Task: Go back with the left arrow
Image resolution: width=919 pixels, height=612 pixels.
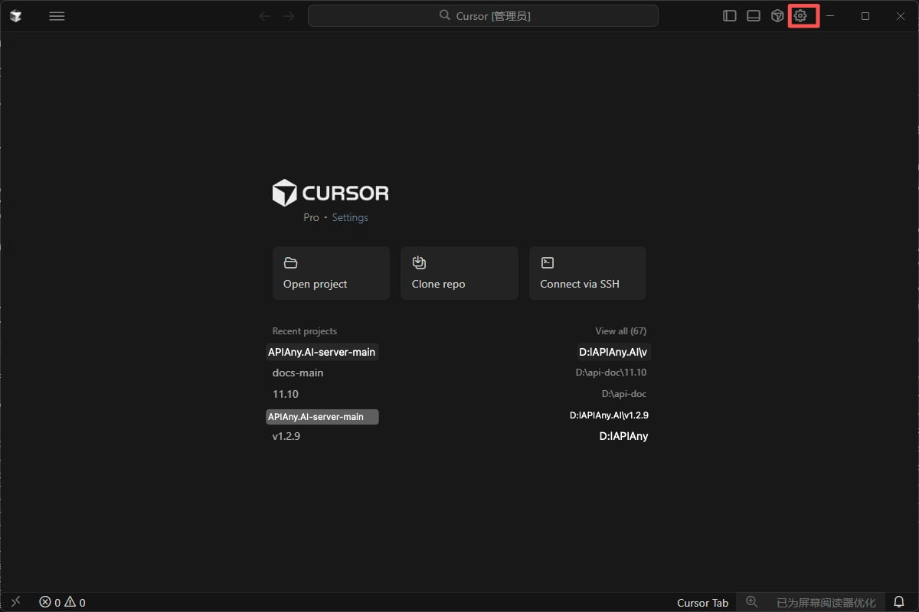Action: tap(265, 16)
